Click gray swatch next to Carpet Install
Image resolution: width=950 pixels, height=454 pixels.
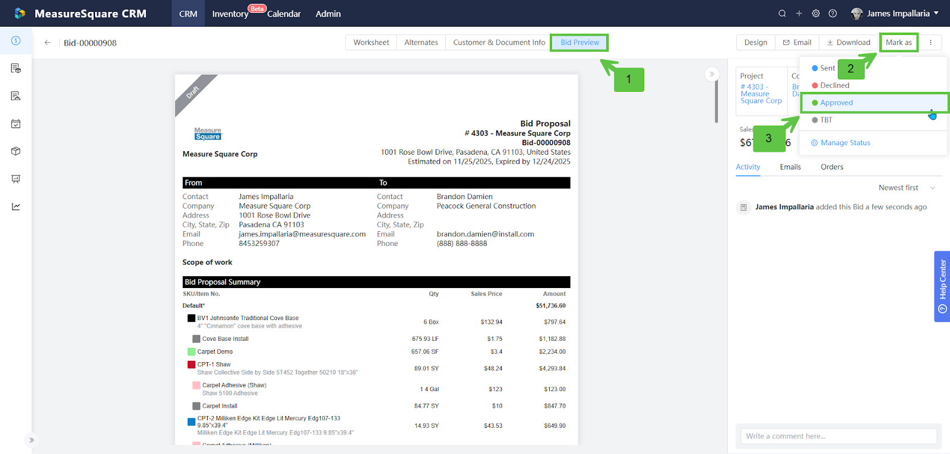tap(196, 406)
